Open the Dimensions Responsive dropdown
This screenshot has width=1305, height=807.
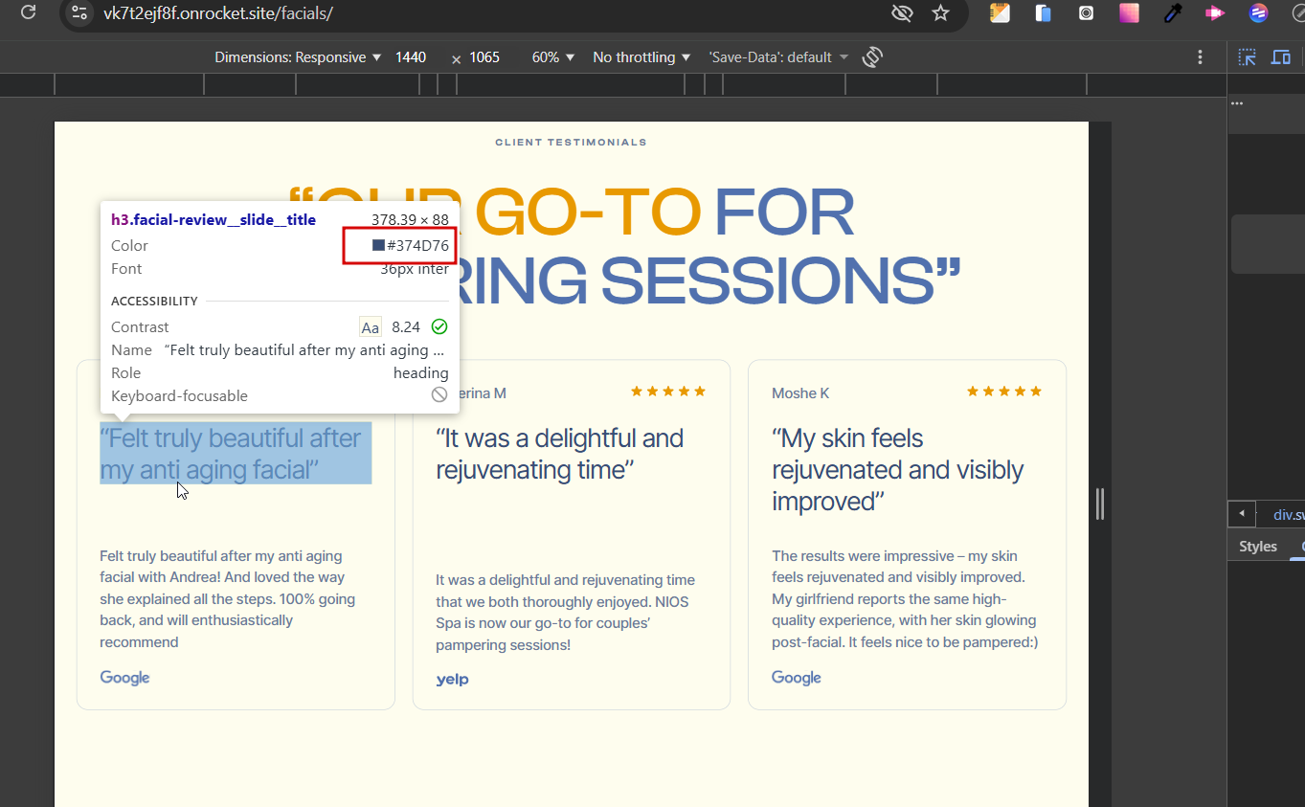click(x=298, y=57)
